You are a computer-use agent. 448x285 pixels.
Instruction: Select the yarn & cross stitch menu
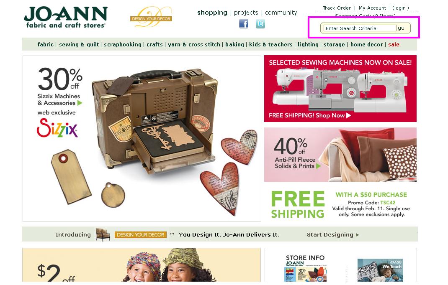[194, 44]
